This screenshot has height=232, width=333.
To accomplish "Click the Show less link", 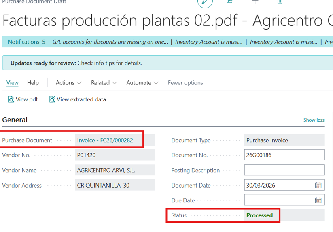I will pos(314,120).
